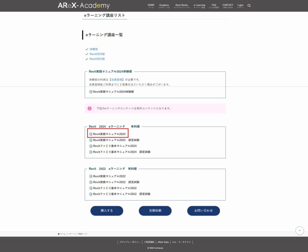This screenshot has height=252, width=308.
Task: Jump to Revit2024版 section link
Action: pos(97,54)
